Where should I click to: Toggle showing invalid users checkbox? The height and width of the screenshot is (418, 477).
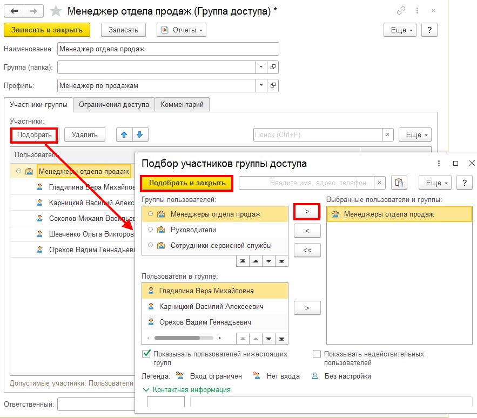(x=317, y=354)
